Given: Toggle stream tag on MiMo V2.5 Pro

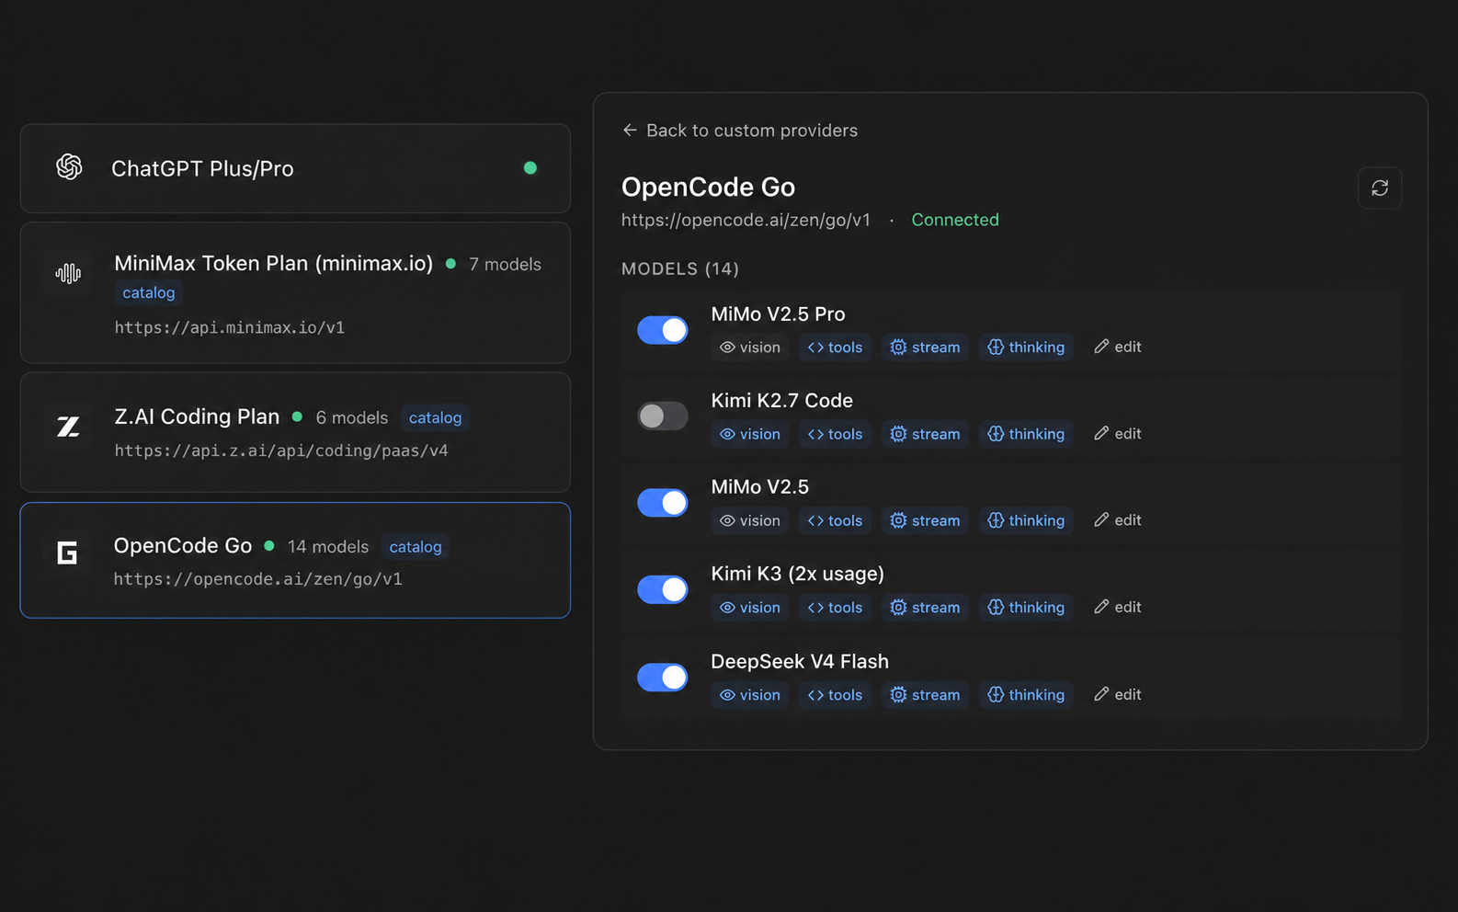Looking at the screenshot, I should coord(925,347).
